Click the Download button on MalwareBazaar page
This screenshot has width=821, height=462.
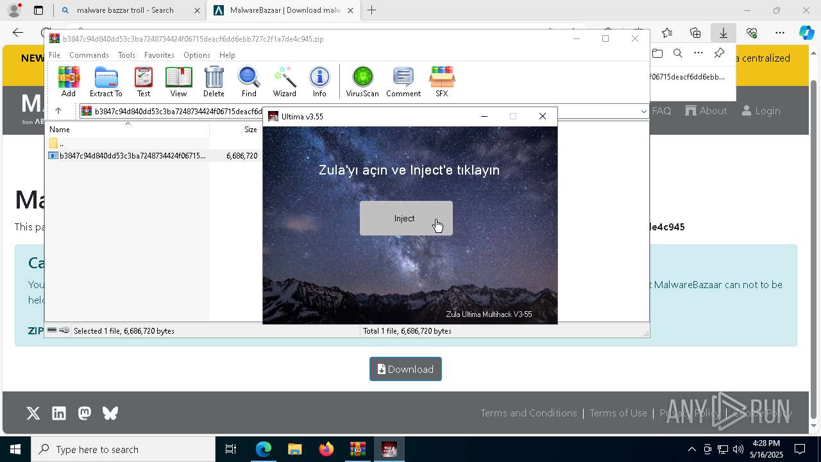point(405,369)
